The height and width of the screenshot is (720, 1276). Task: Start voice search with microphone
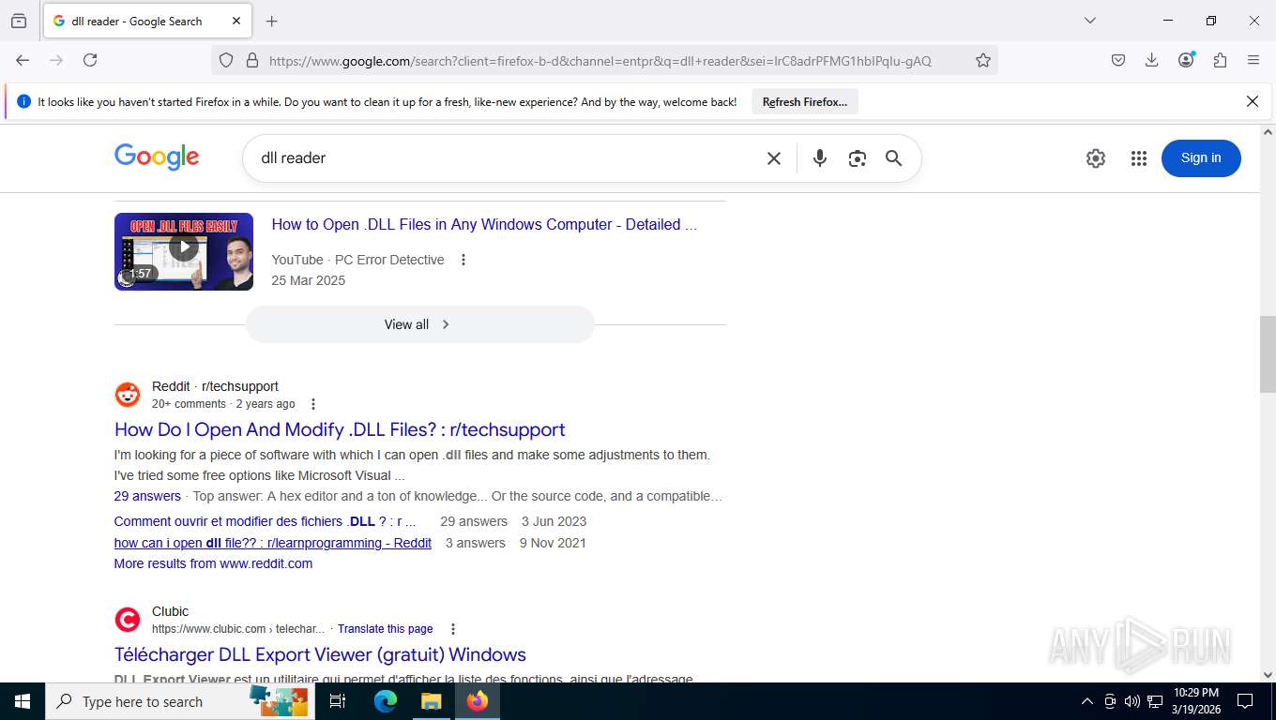pyautogui.click(x=820, y=158)
